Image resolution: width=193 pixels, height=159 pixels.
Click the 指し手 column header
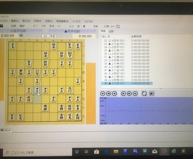[106, 37]
